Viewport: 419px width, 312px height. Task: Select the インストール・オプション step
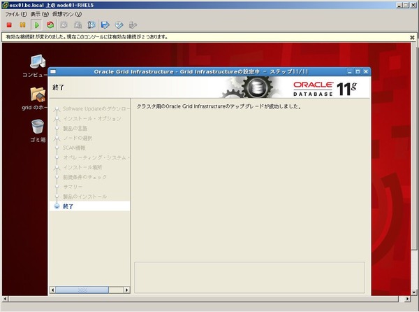click(92, 118)
